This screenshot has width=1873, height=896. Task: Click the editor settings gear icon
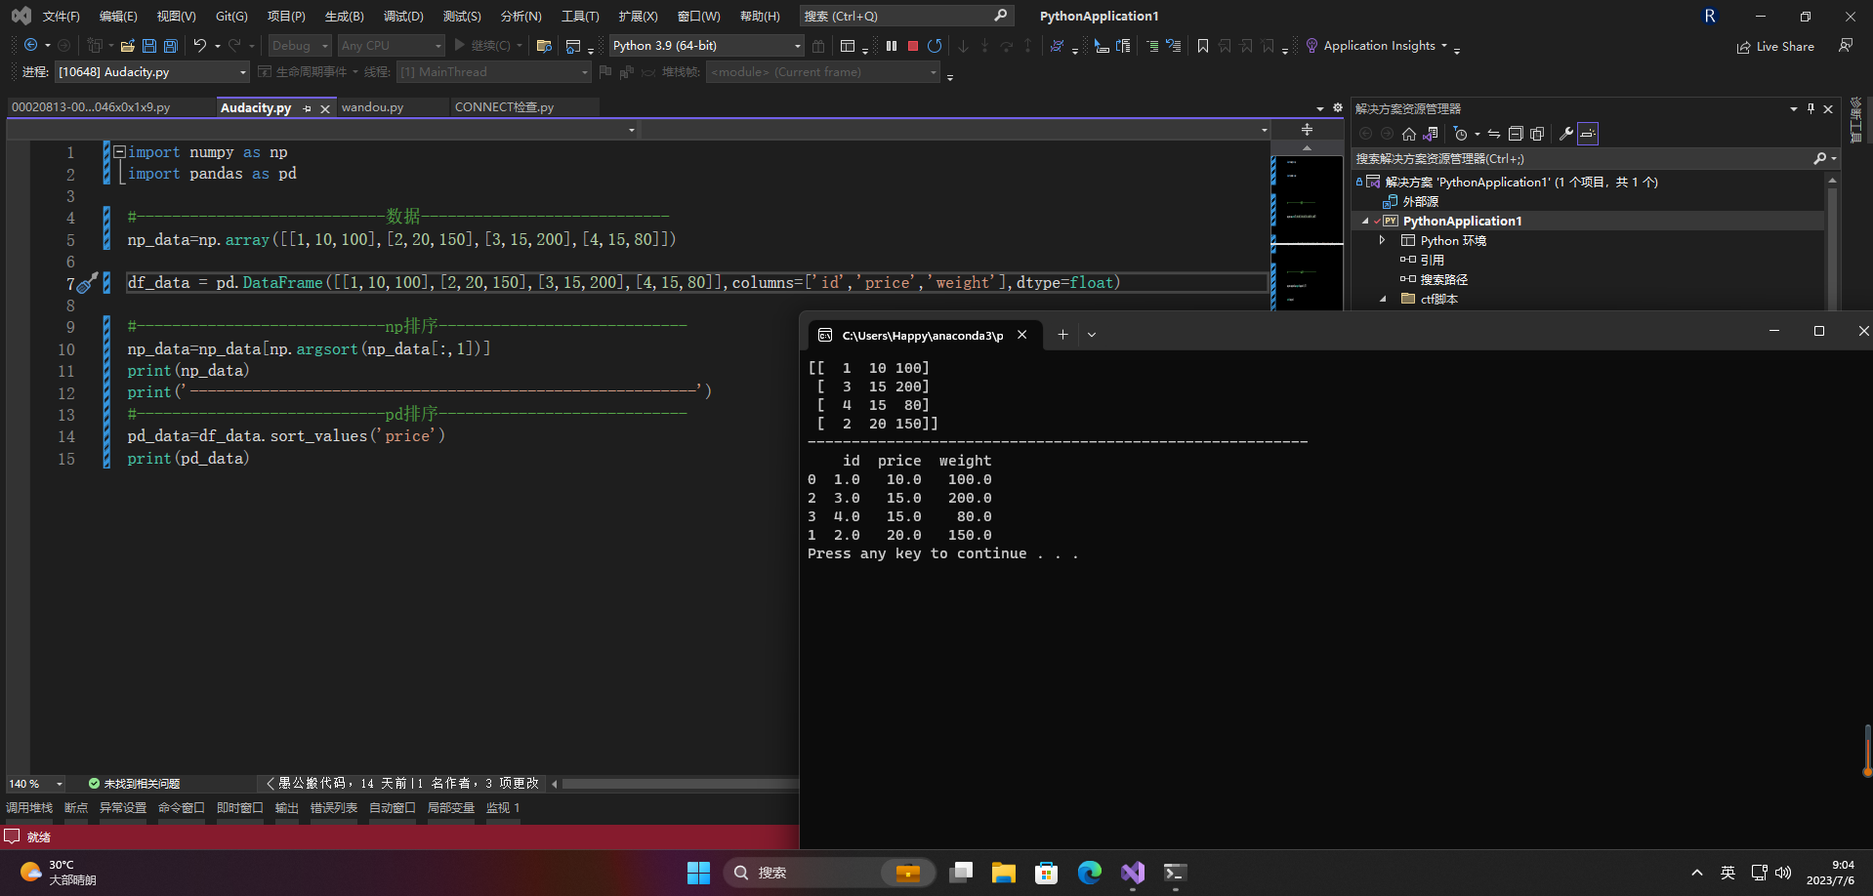click(1338, 107)
